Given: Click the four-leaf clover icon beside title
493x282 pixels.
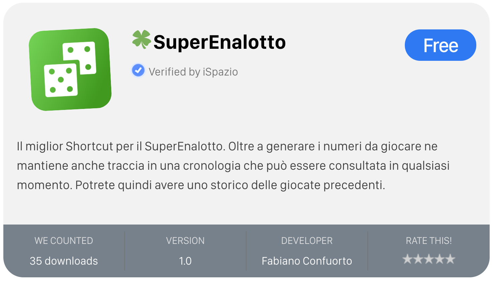Looking at the screenshot, I should coord(141,39).
